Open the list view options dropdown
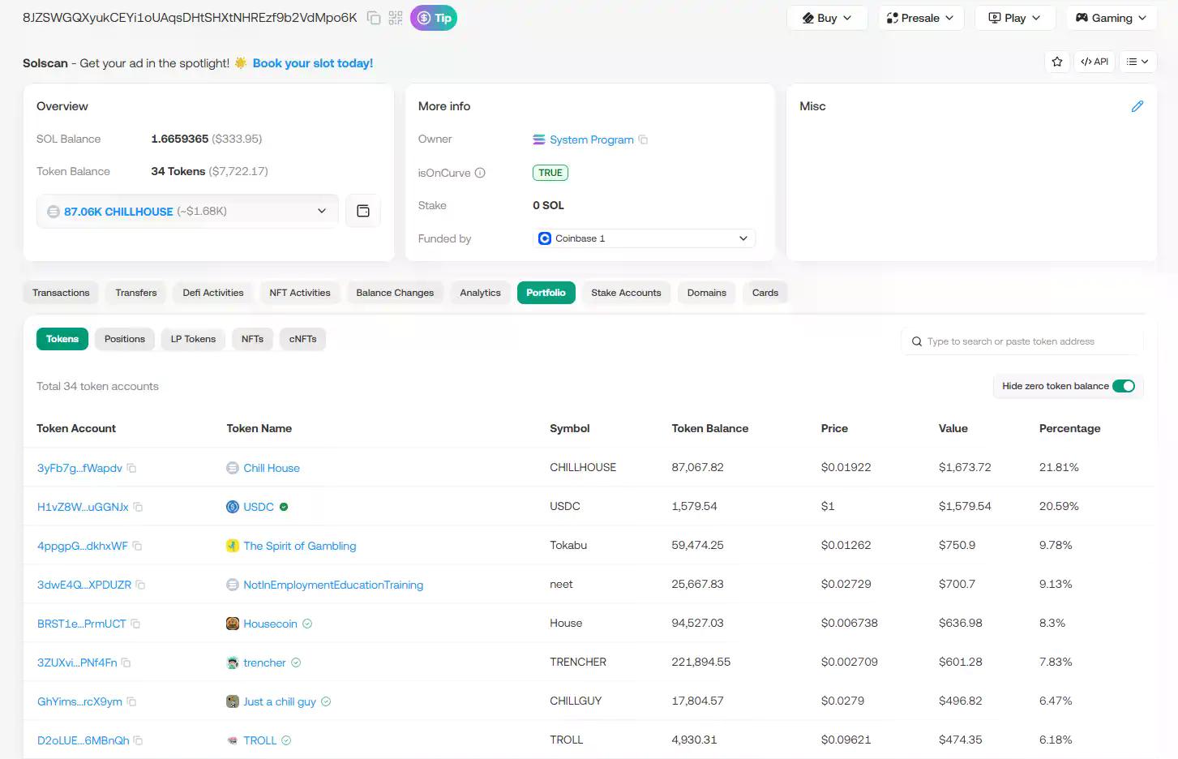 click(1137, 62)
